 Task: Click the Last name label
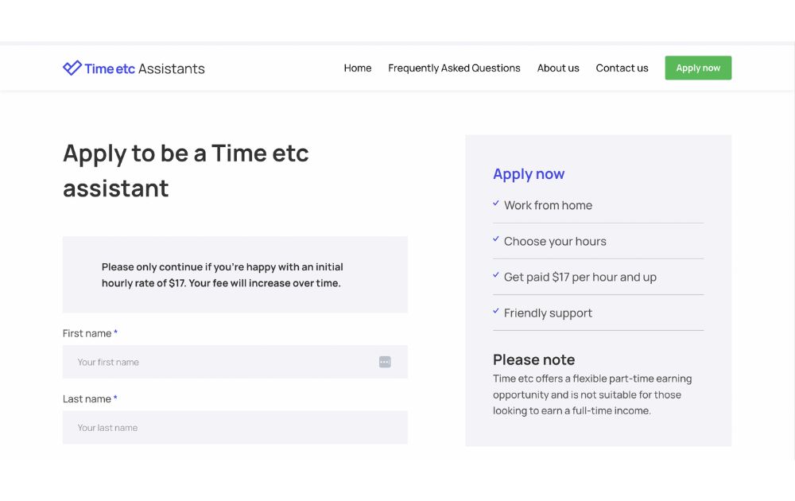(x=90, y=399)
